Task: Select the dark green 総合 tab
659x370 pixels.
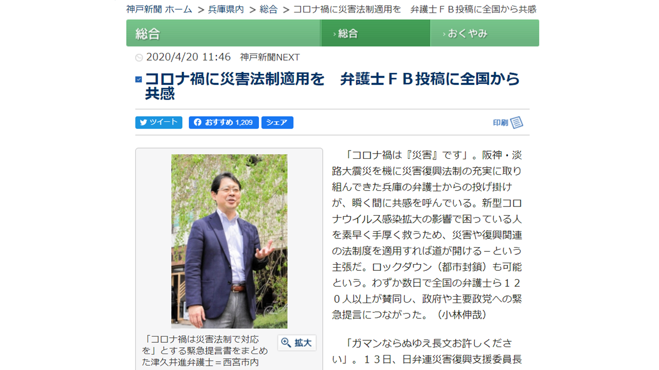Action: [375, 33]
